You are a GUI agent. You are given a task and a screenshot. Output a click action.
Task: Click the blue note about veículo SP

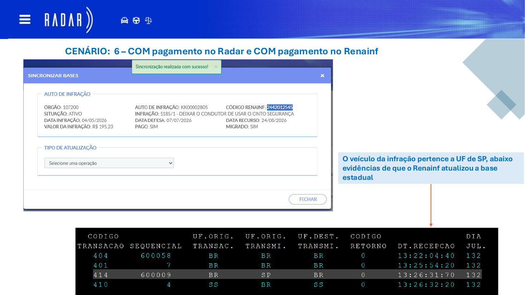(x=431, y=168)
